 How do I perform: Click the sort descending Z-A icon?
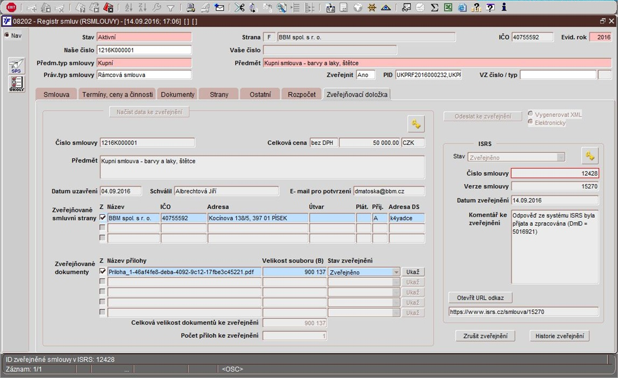coord(142,7)
